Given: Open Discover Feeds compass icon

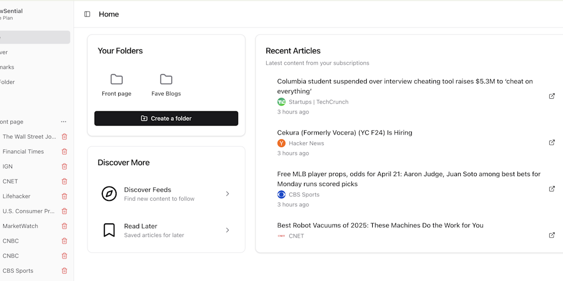Looking at the screenshot, I should (x=109, y=194).
